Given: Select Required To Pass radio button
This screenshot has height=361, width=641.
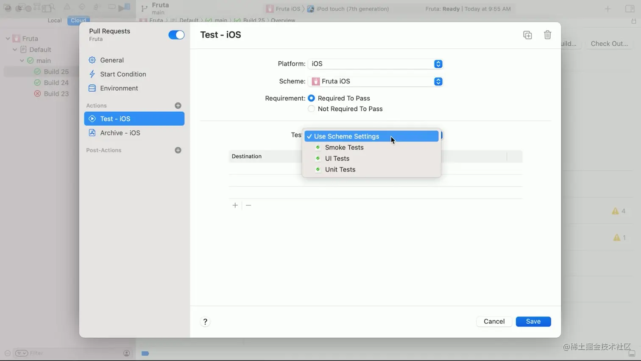Looking at the screenshot, I should click(311, 98).
